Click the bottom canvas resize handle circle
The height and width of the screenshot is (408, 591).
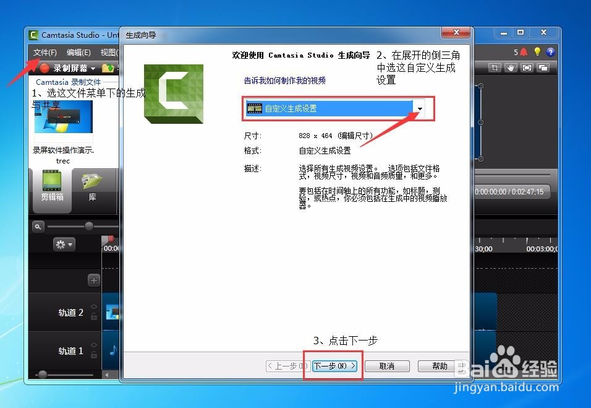pos(480,159)
